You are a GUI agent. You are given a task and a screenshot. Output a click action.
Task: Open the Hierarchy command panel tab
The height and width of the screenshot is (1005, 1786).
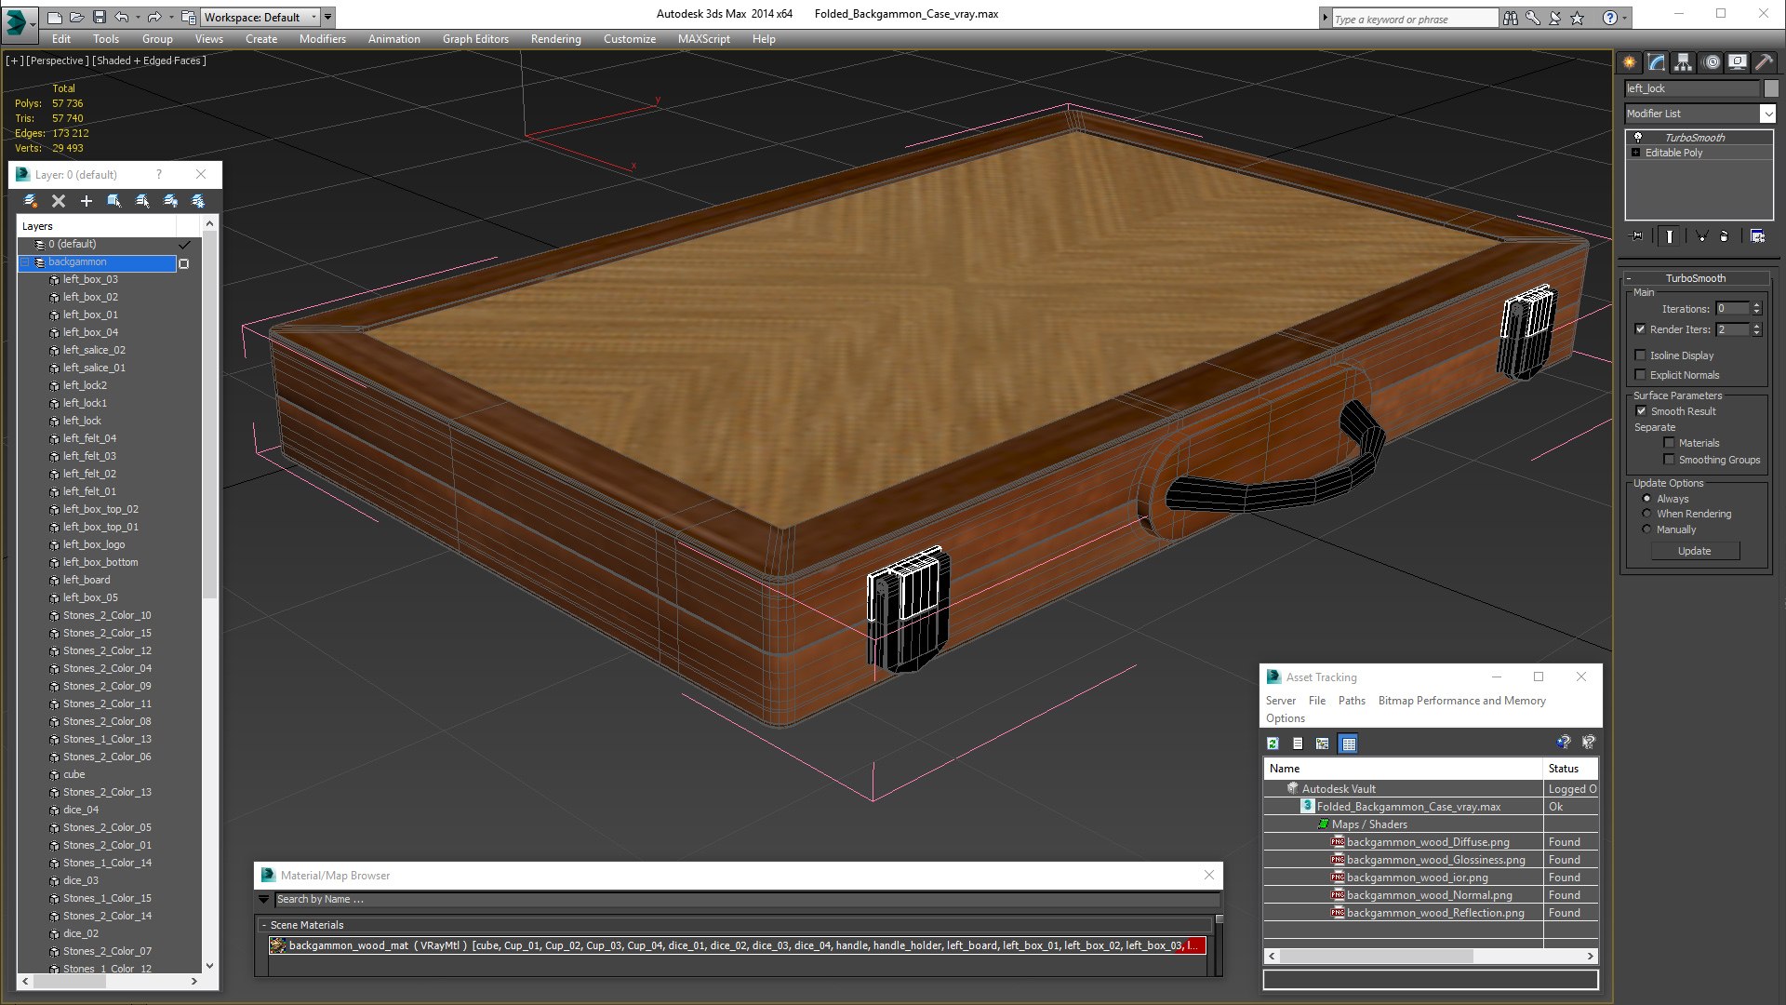1684,62
